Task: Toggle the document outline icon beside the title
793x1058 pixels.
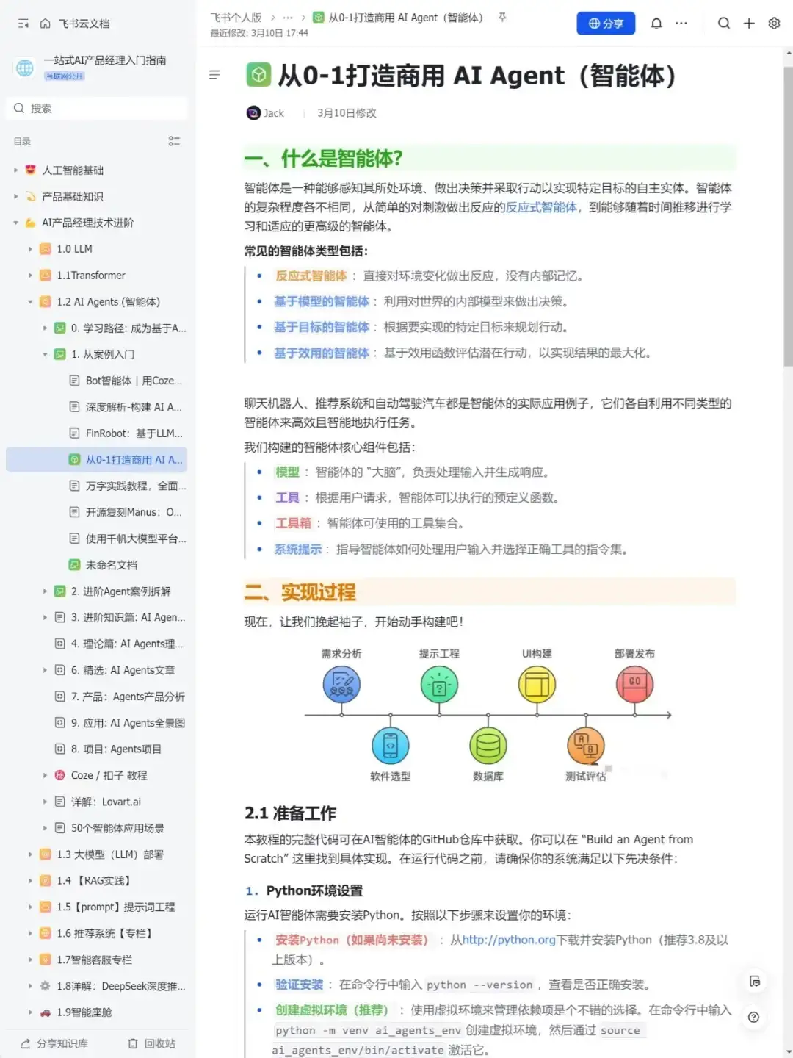Action: tap(214, 74)
